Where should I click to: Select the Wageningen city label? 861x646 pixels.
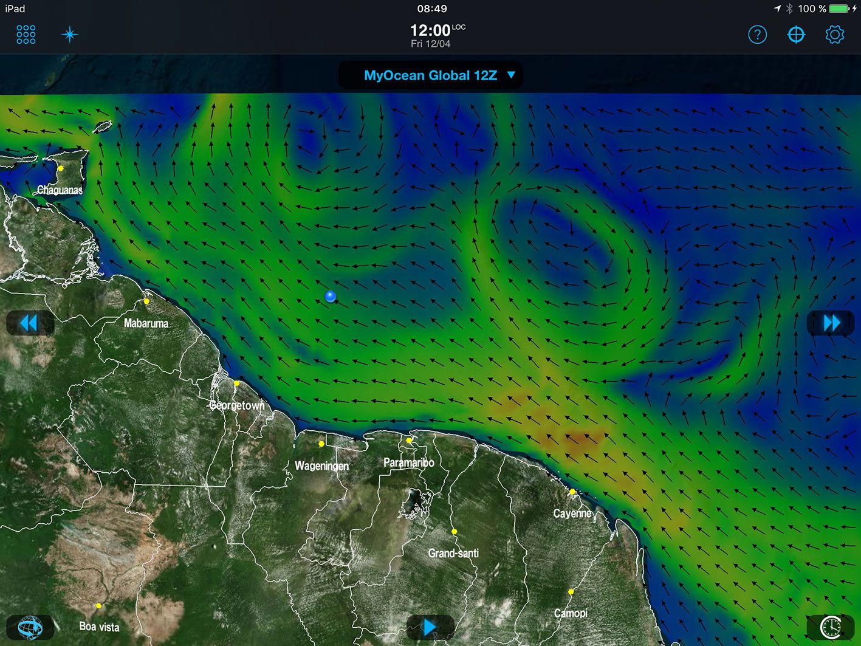click(321, 466)
